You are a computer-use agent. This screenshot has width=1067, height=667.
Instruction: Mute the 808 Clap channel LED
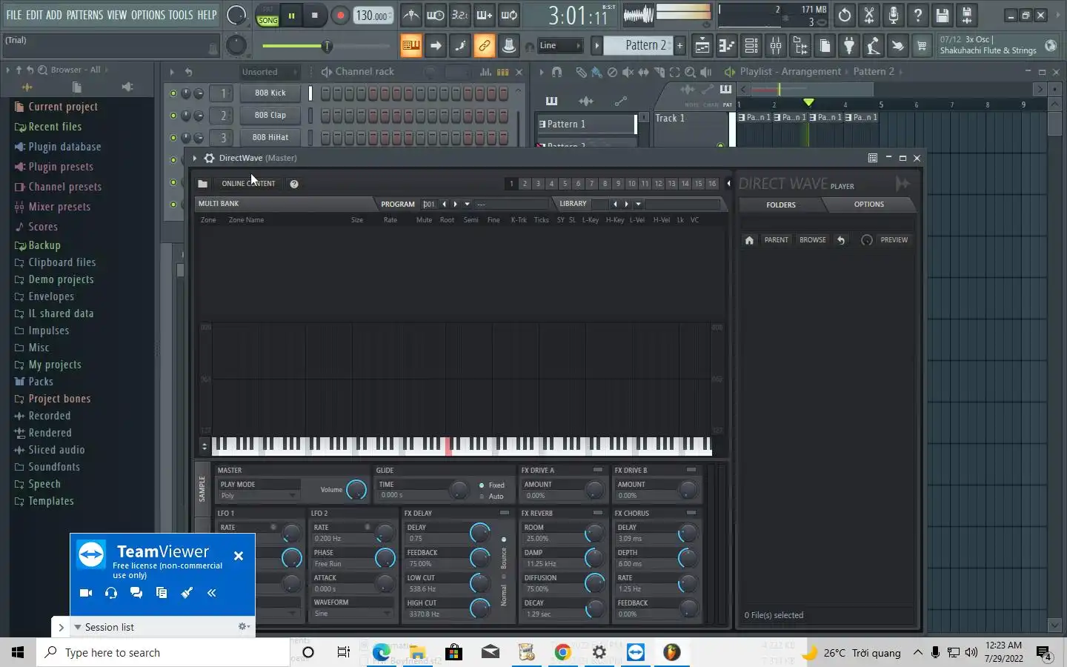173,116
